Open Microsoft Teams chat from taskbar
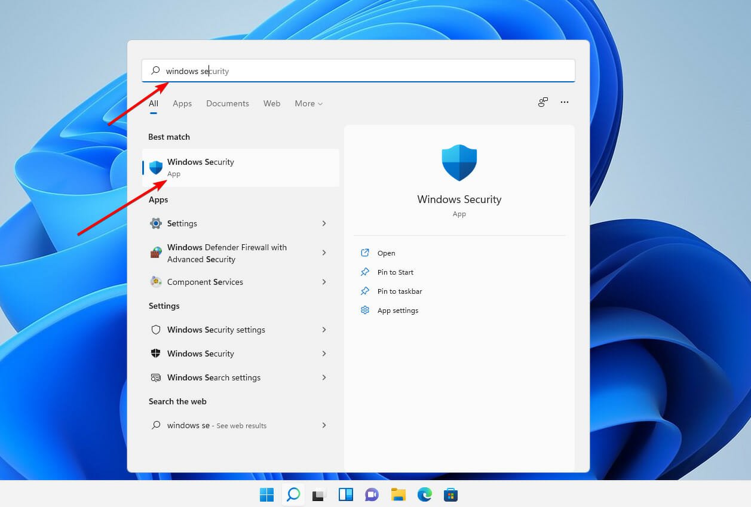This screenshot has width=751, height=507. (372, 494)
